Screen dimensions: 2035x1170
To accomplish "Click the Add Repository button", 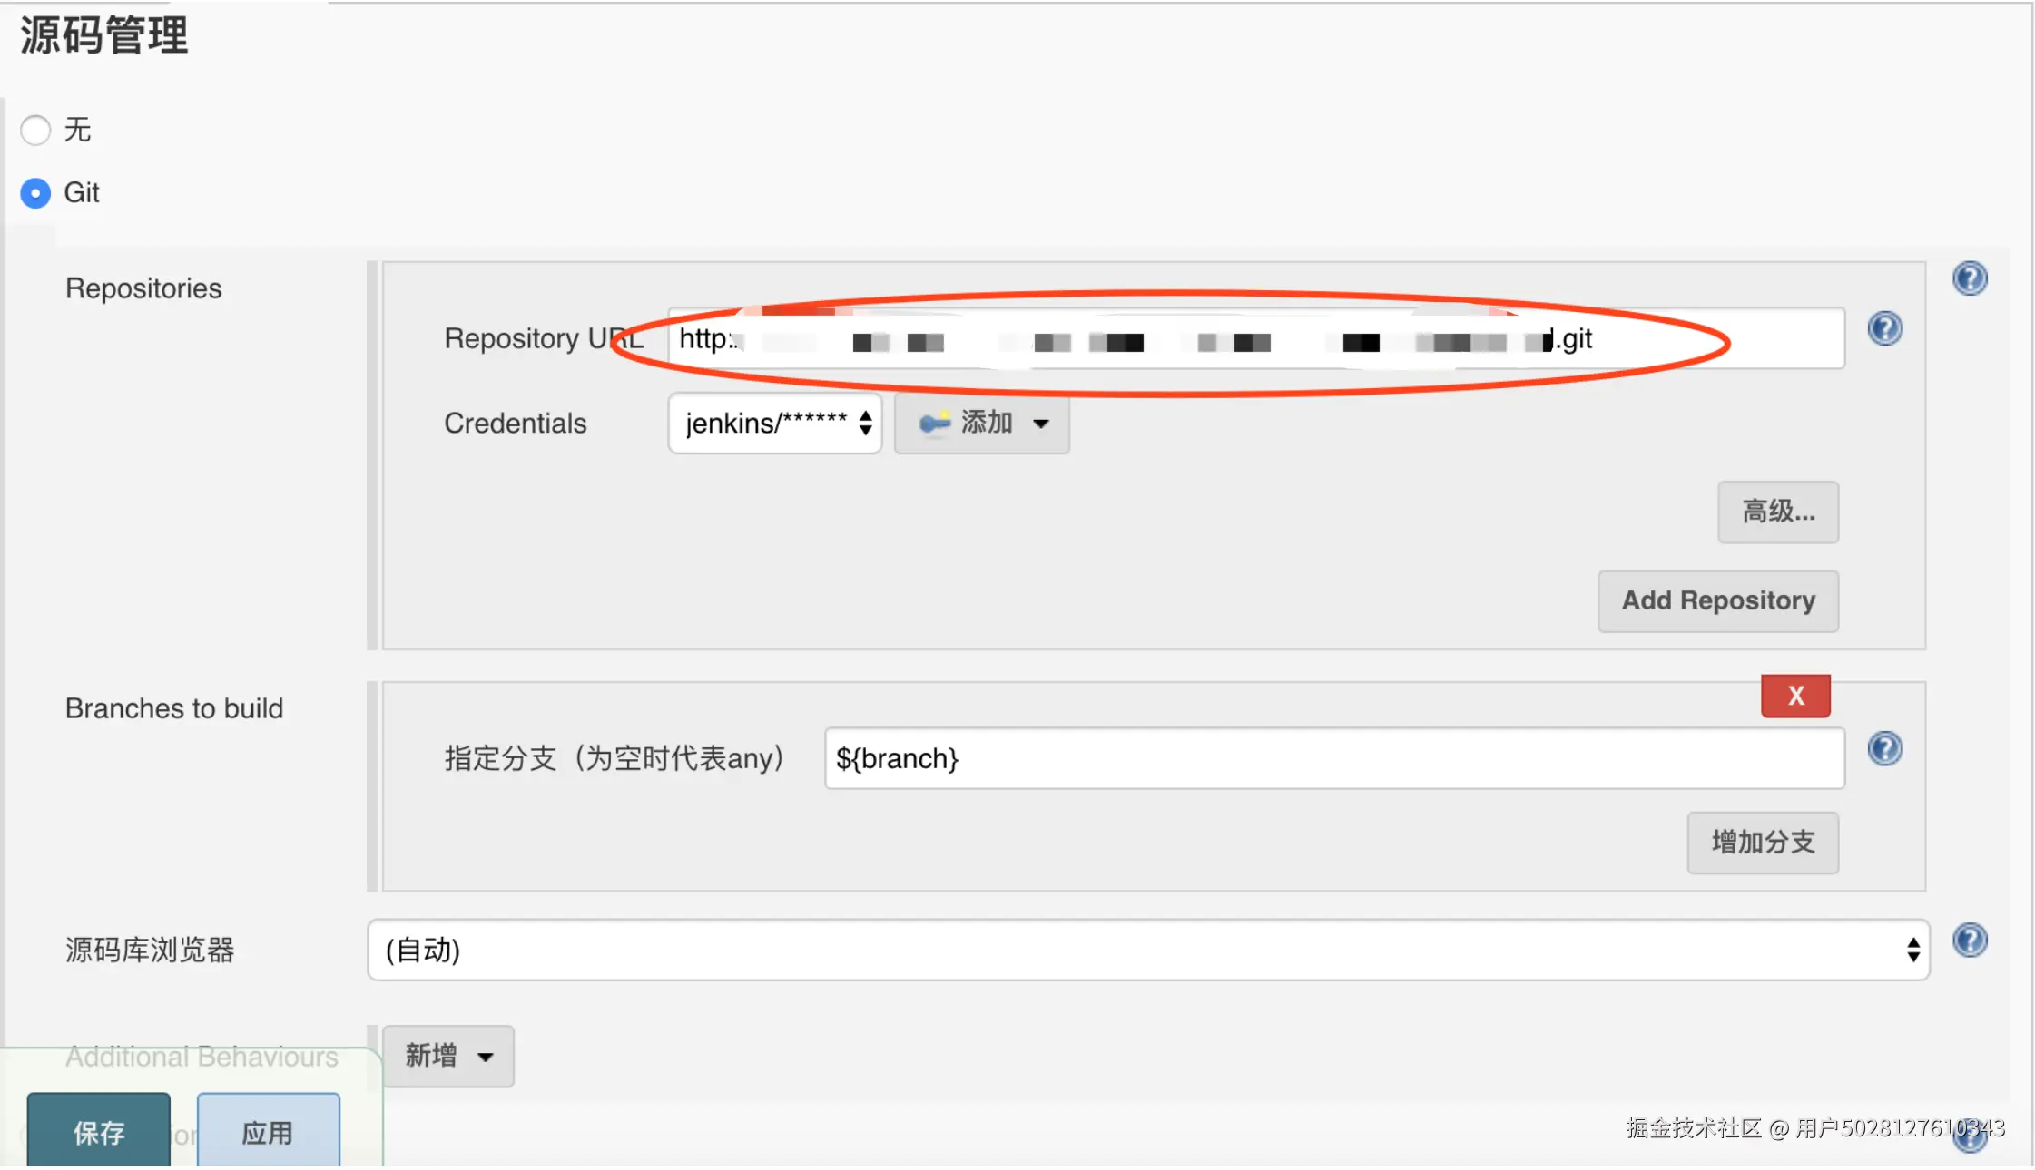I will coord(1717,600).
